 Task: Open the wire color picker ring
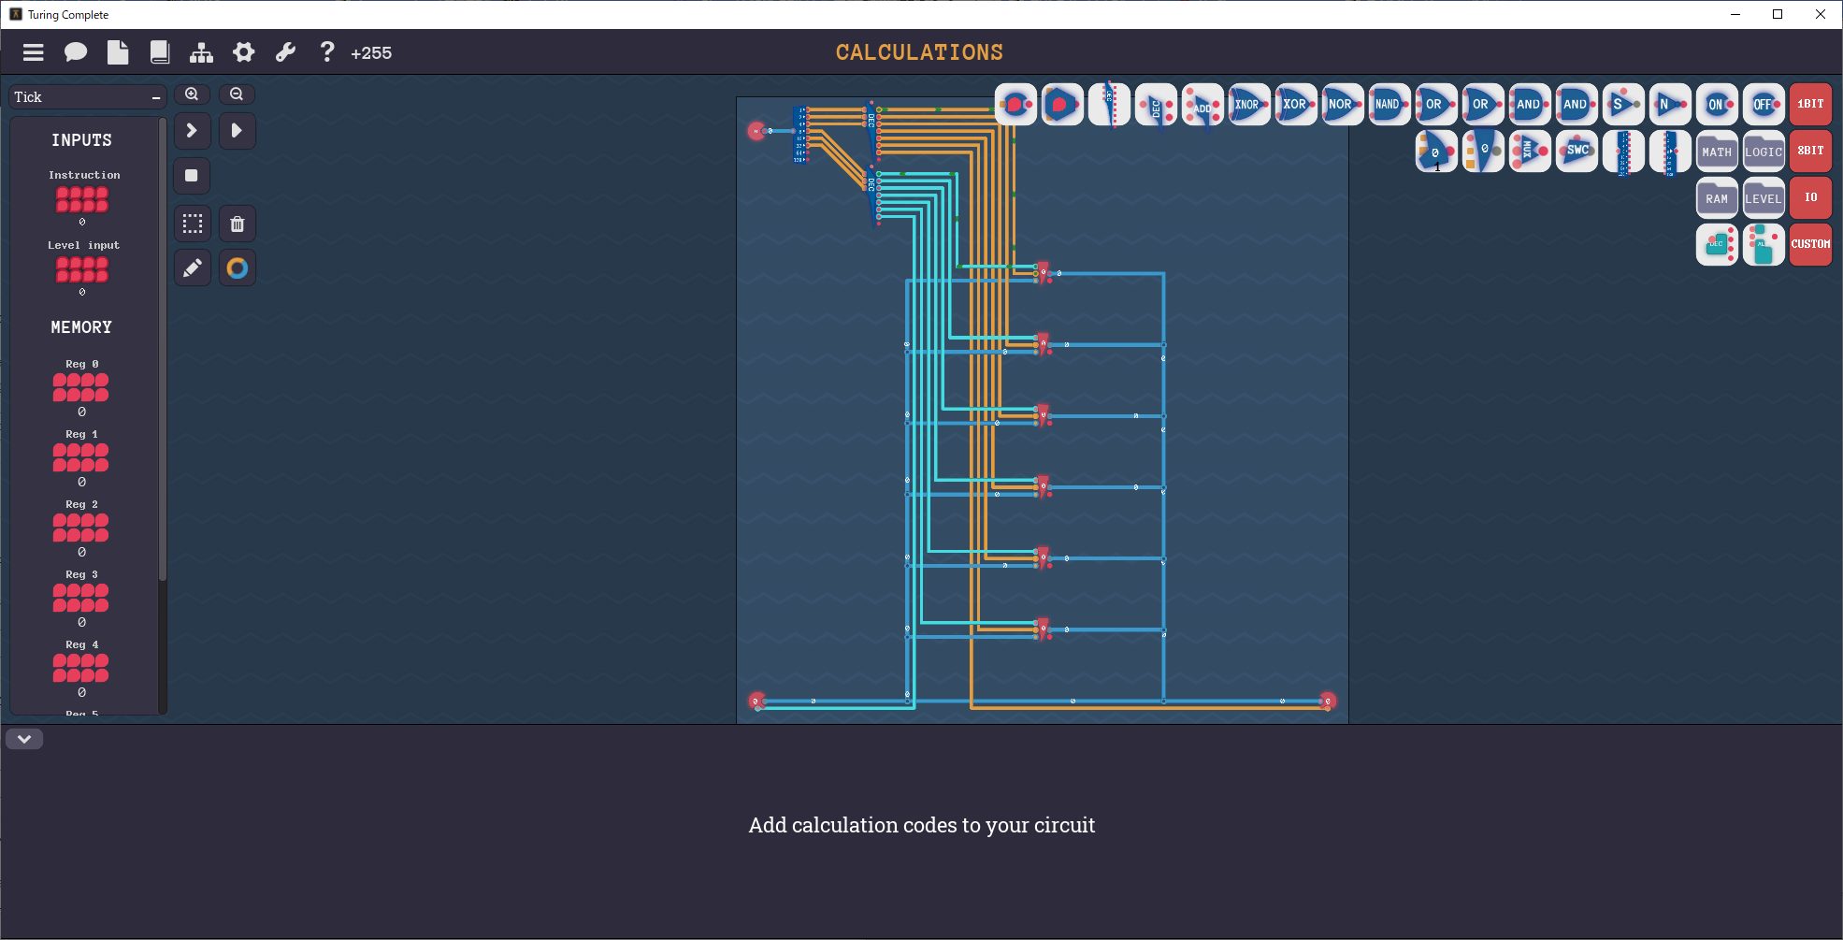[x=238, y=268]
